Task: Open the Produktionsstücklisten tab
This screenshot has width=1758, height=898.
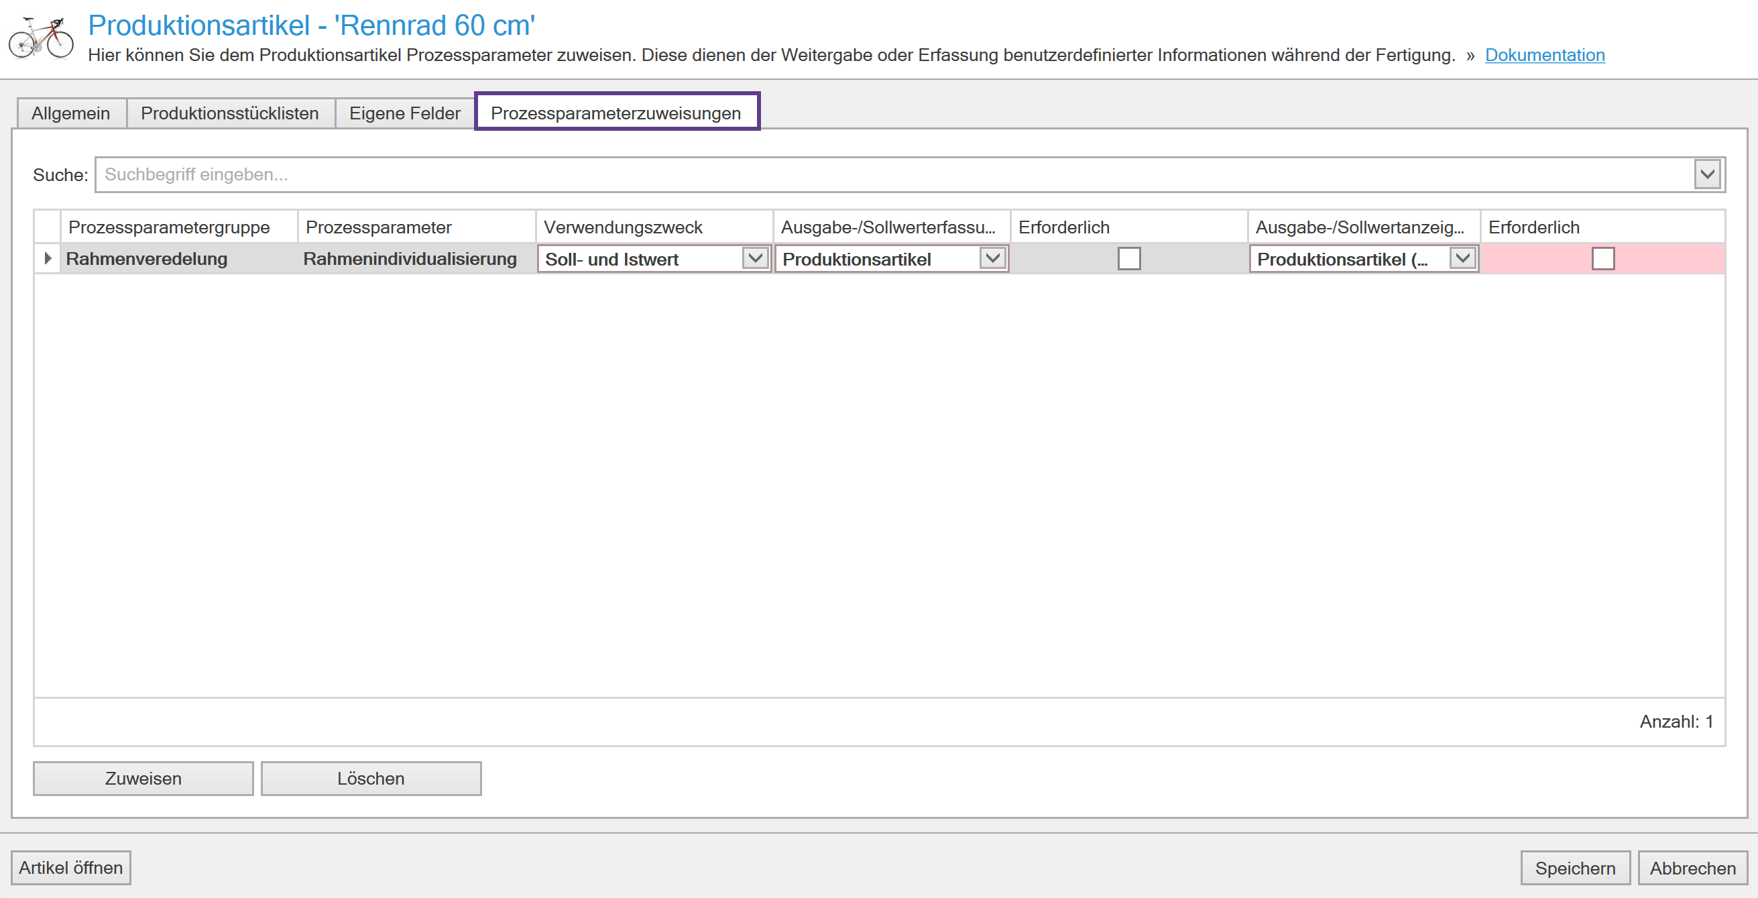Action: point(229,113)
